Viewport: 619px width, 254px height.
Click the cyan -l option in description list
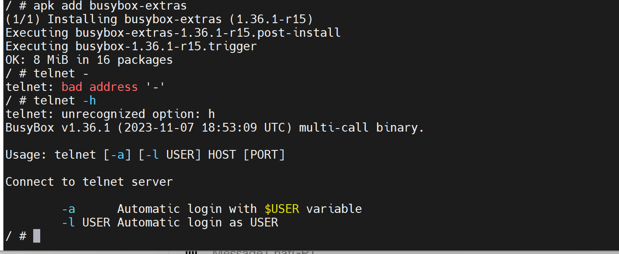(68, 223)
